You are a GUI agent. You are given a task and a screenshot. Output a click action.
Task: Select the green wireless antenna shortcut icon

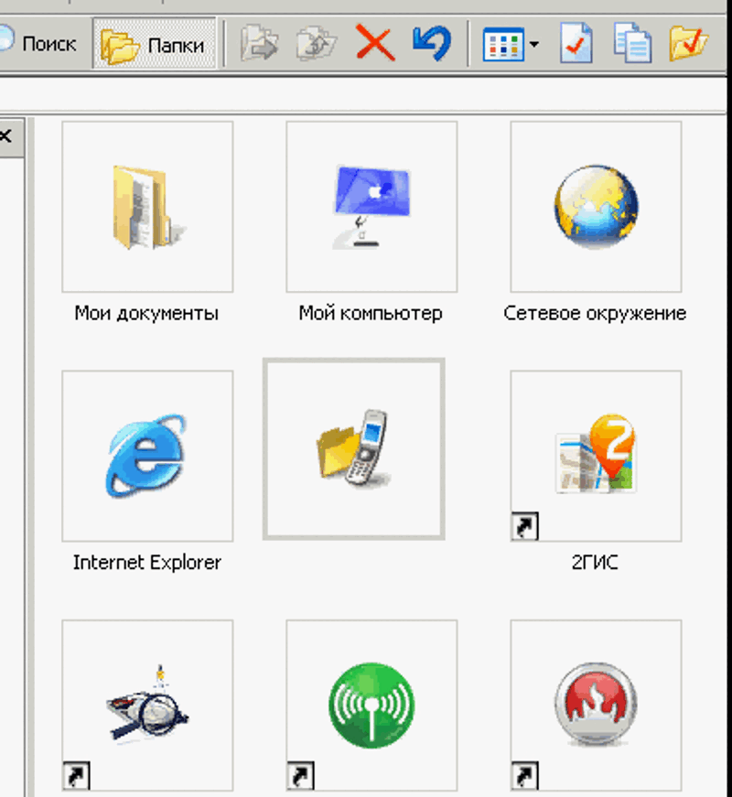tap(371, 705)
